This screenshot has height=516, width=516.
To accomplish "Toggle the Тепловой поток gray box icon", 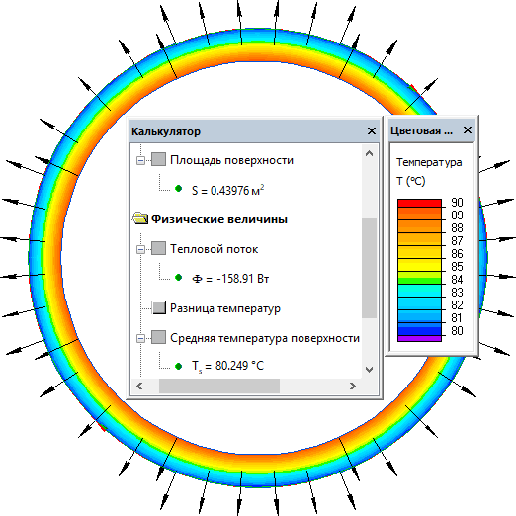I will pyautogui.click(x=158, y=248).
